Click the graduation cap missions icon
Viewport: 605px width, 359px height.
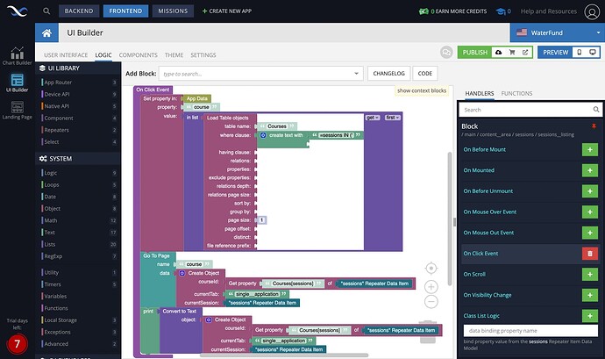tap(501, 11)
